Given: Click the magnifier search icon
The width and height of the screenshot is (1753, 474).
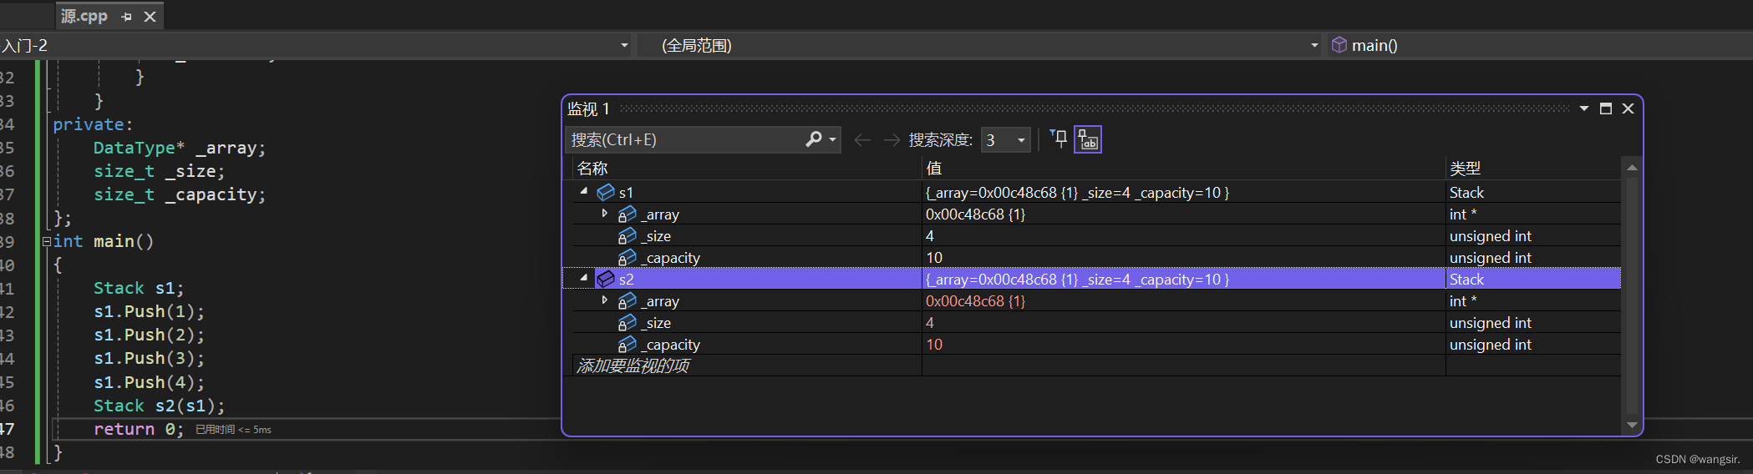Looking at the screenshot, I should (813, 139).
